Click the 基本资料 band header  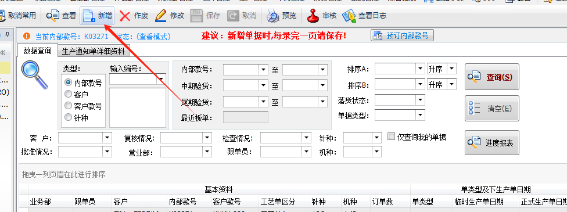[219, 189]
